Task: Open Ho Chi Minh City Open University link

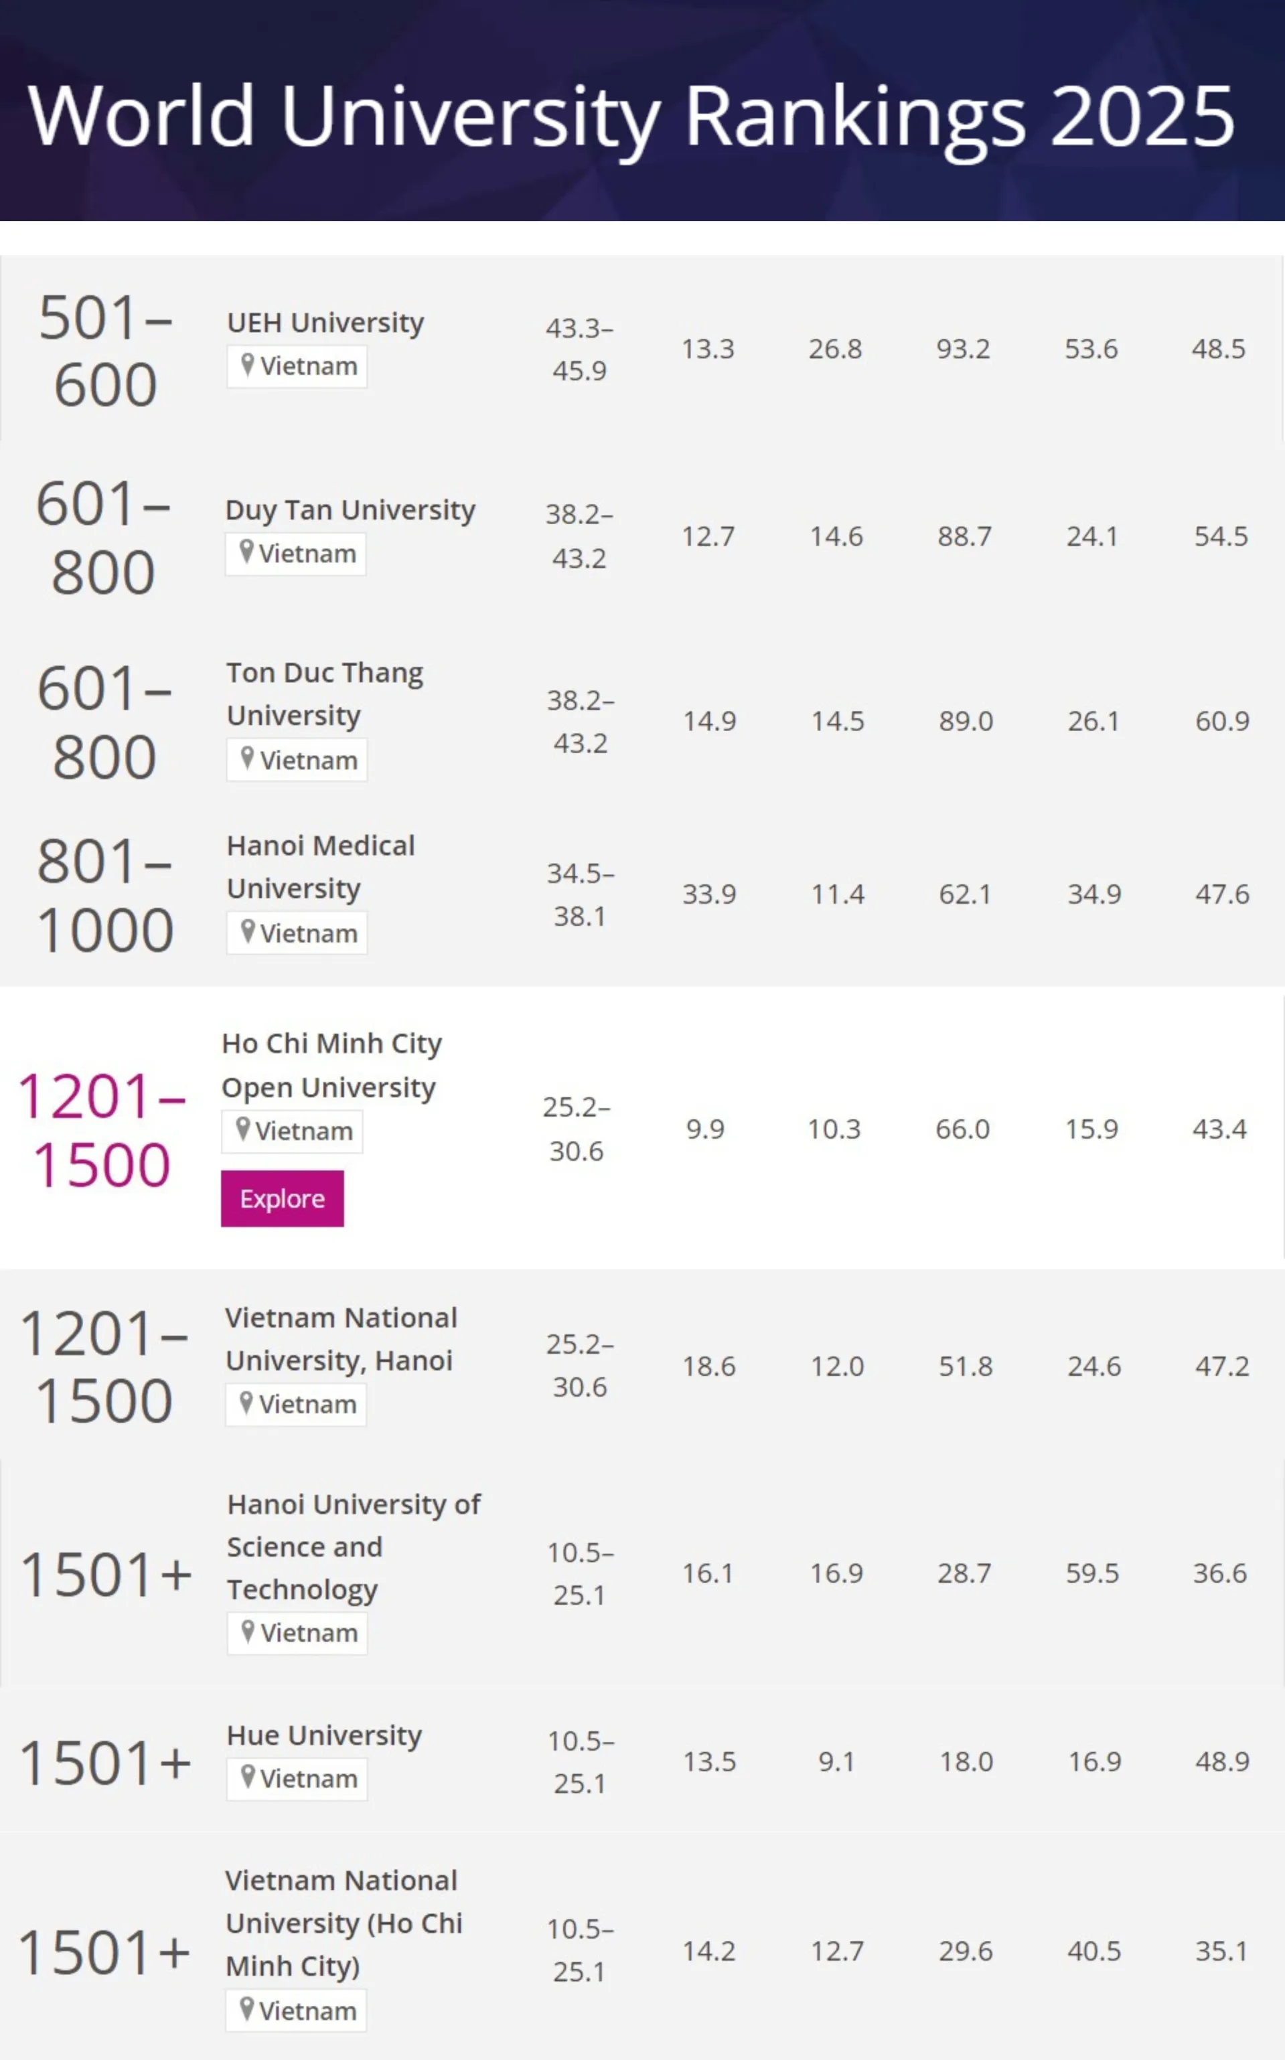Action: coord(331,1065)
